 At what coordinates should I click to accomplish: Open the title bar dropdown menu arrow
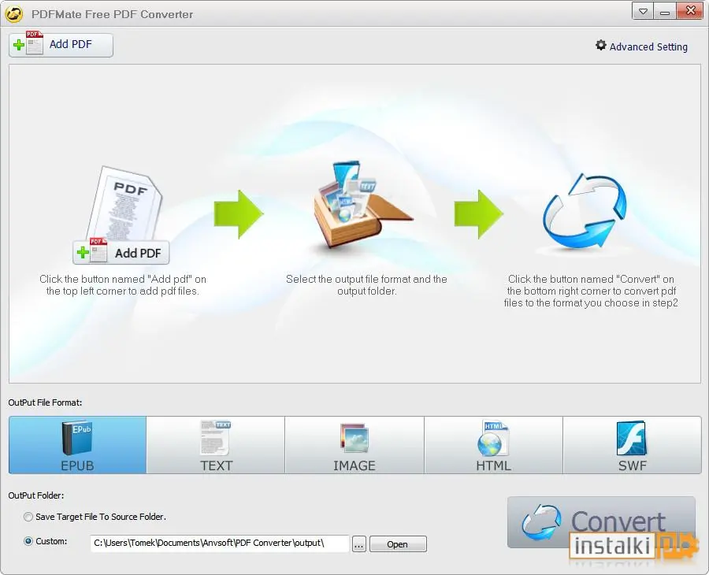[x=643, y=11]
